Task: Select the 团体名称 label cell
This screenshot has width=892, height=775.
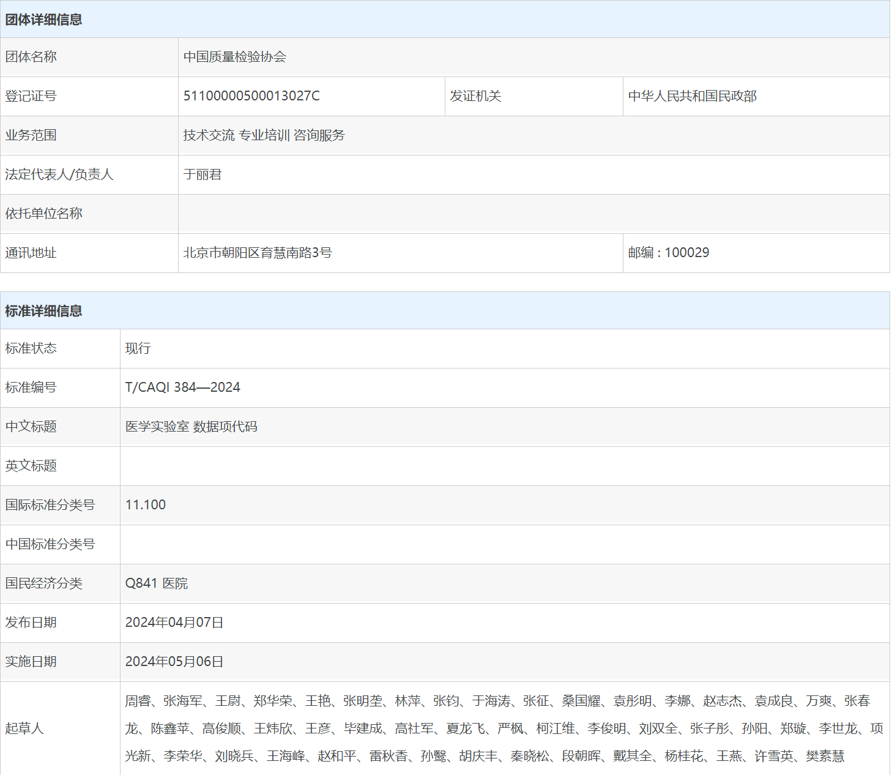Action: (x=89, y=57)
